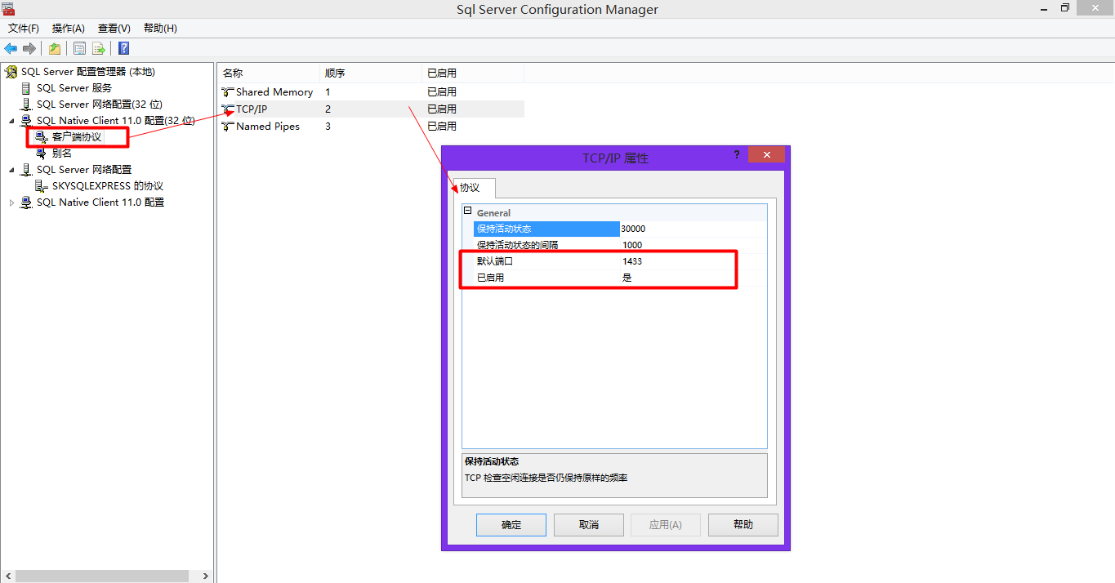Click the TCP/IP protocol row icon

pyautogui.click(x=228, y=109)
